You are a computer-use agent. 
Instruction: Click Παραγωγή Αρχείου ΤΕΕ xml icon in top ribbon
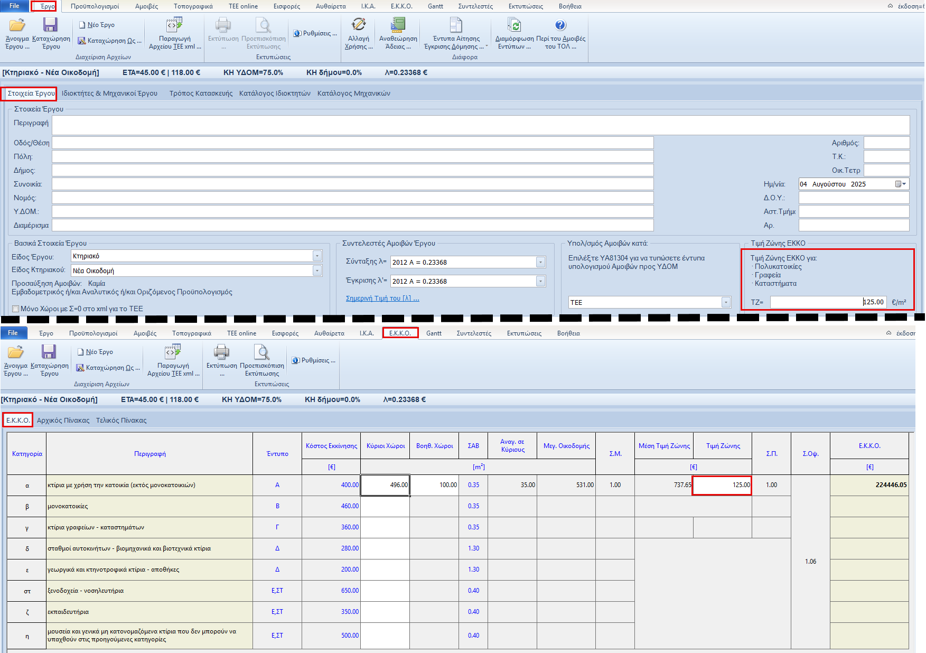click(x=174, y=25)
